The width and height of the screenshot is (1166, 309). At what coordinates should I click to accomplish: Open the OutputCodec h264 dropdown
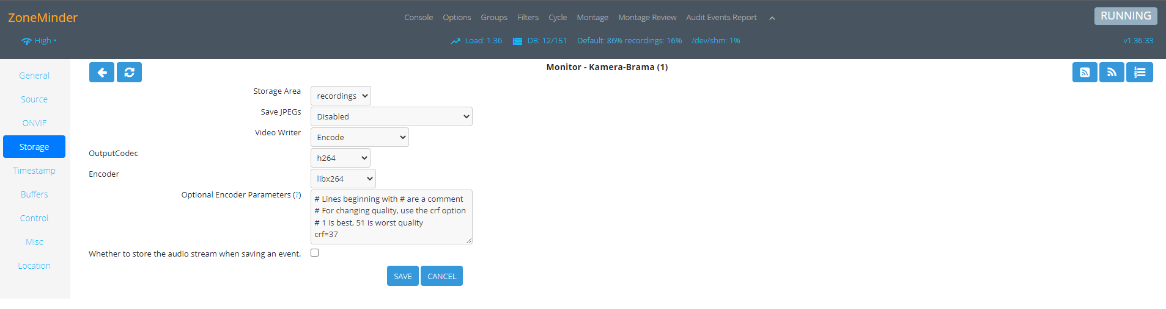tap(341, 158)
